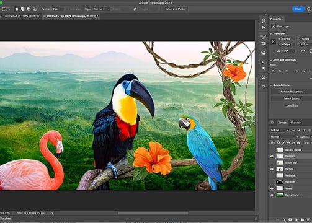Open the crossed tools icon in the dock

[264, 78]
